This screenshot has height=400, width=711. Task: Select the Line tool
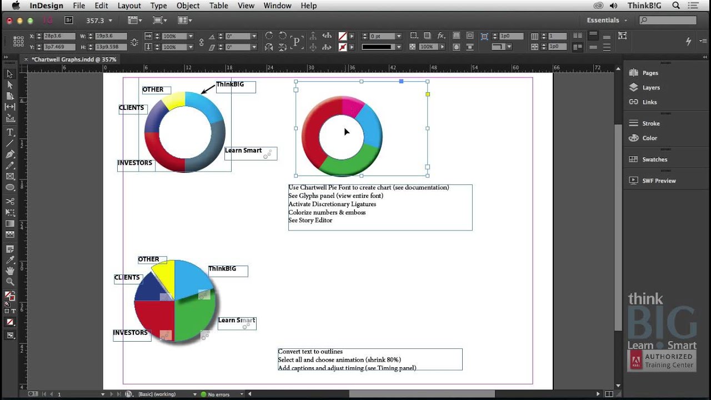click(x=9, y=143)
